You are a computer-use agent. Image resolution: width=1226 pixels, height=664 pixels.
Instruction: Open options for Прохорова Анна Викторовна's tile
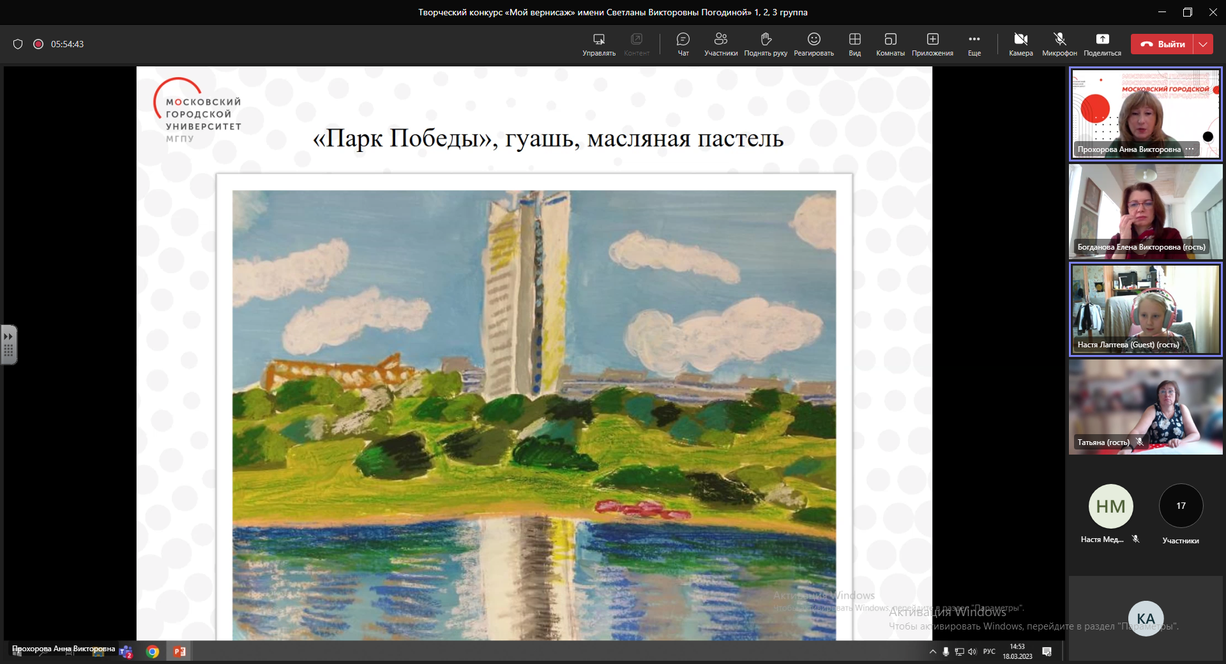[1190, 149]
